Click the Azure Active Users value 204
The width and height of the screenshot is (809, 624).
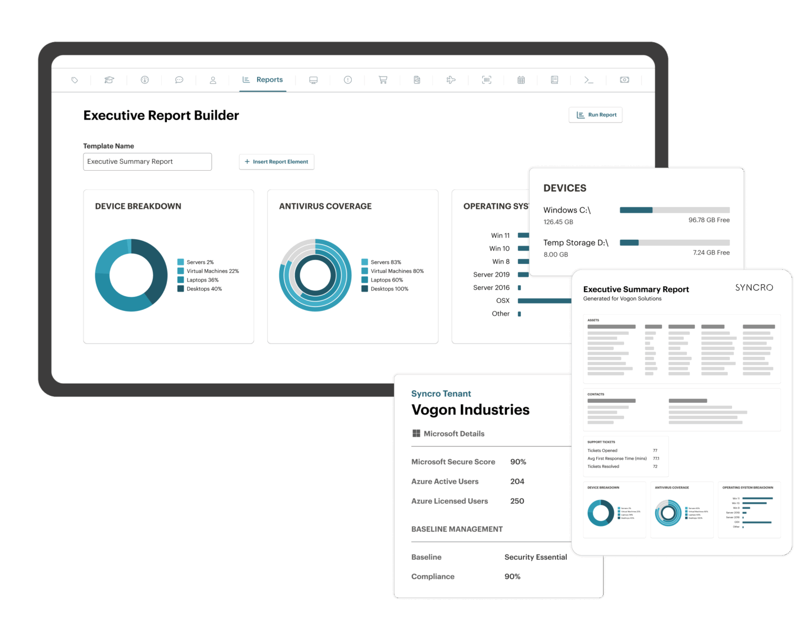[x=517, y=481]
